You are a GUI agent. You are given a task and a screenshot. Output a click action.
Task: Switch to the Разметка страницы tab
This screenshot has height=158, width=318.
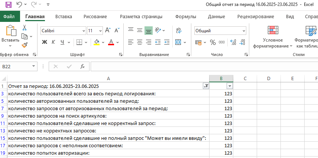click(141, 17)
